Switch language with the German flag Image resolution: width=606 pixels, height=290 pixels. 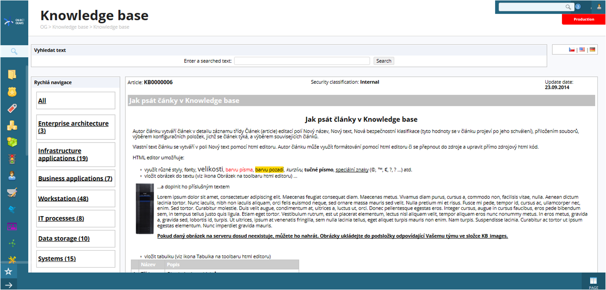point(593,50)
